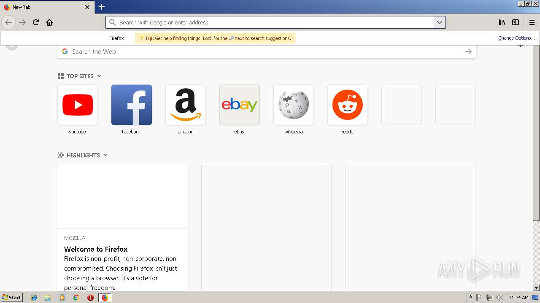Screen dimensions: 540x303
Task: Submit web search with arrow button
Action: point(468,51)
